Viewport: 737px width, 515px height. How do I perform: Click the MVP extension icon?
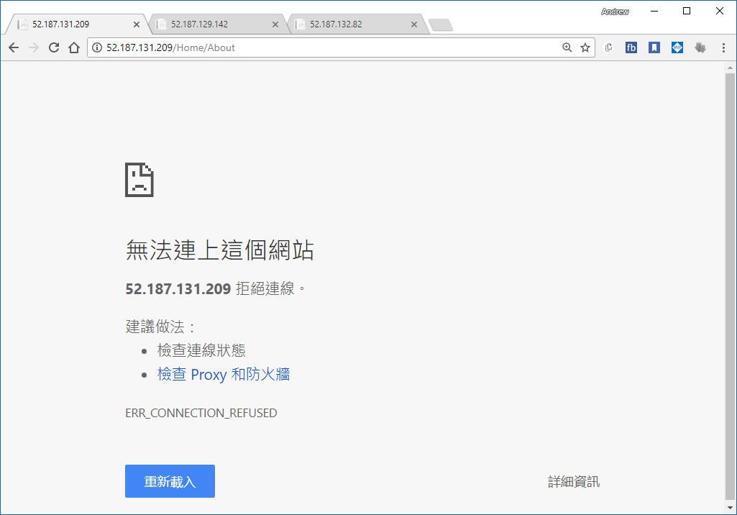pyautogui.click(x=677, y=47)
